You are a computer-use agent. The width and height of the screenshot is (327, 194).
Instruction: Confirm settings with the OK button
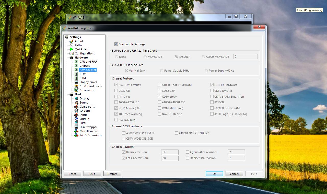click(214, 174)
